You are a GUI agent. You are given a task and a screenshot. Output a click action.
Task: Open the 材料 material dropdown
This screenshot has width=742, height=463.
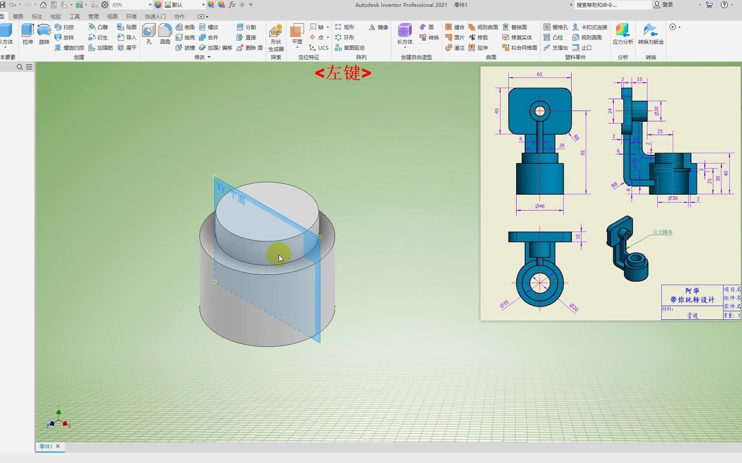point(150,5)
